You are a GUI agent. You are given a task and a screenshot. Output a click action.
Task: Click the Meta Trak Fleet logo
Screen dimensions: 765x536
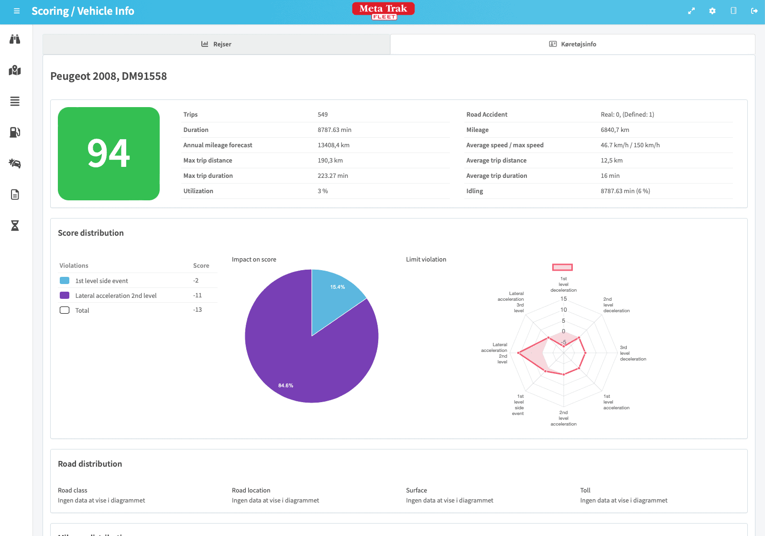[383, 11]
